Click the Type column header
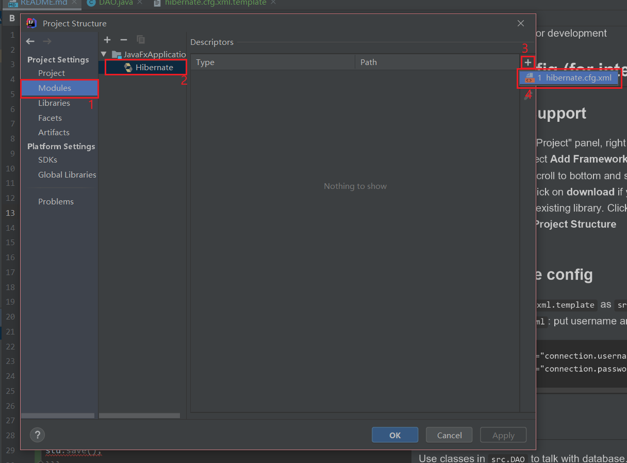Screen dimensions: 627x463 pyautogui.click(x=273, y=62)
